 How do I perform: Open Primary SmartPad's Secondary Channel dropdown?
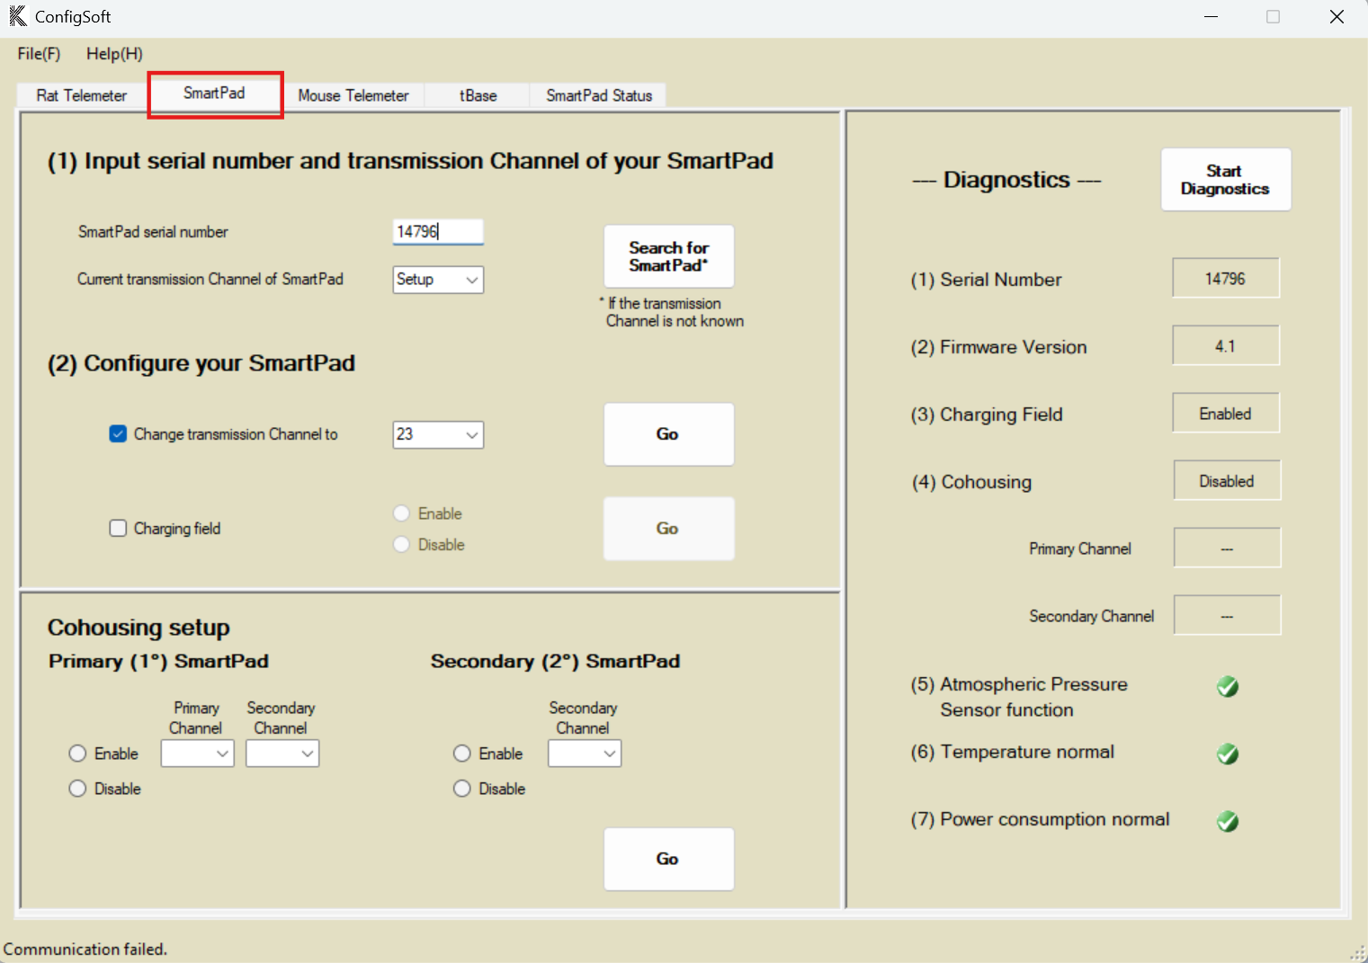(282, 753)
